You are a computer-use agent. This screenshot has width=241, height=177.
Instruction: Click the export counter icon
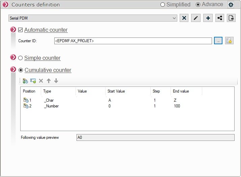coord(231,18)
